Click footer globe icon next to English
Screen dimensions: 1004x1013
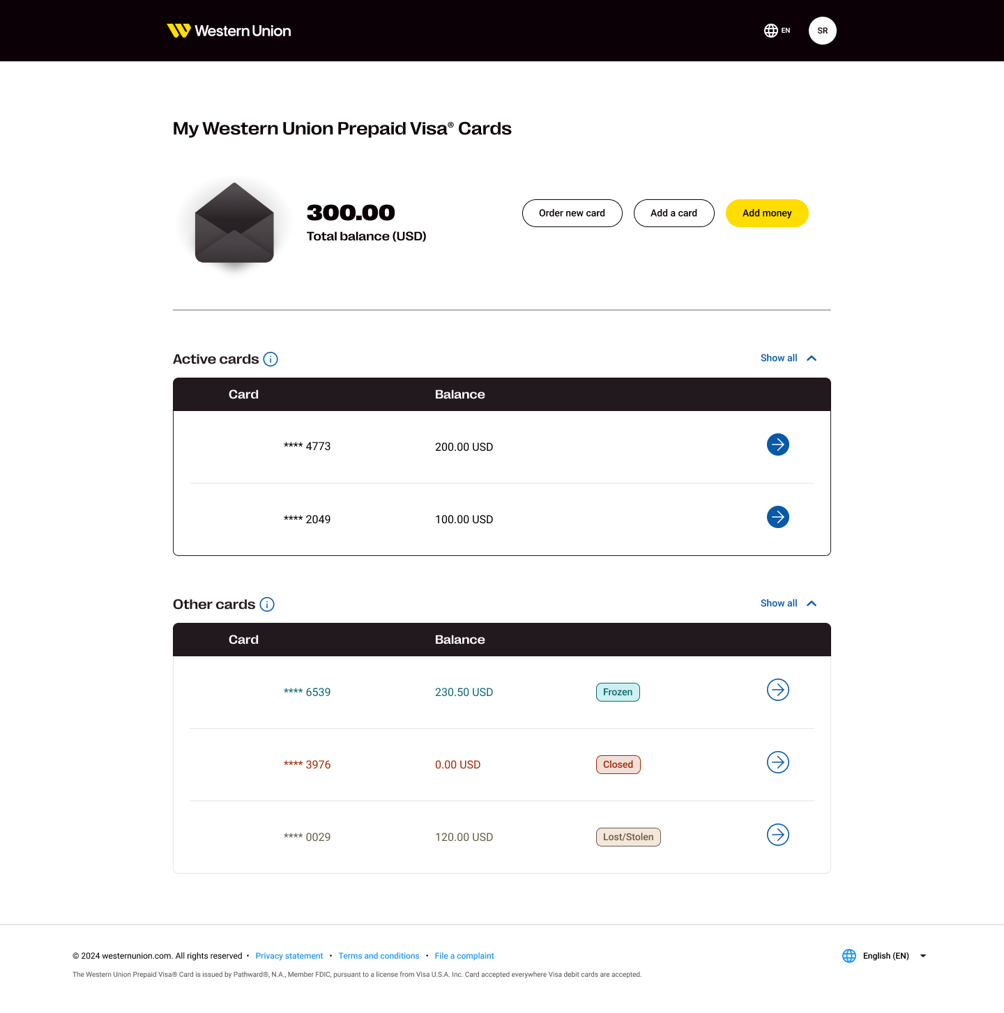click(849, 956)
